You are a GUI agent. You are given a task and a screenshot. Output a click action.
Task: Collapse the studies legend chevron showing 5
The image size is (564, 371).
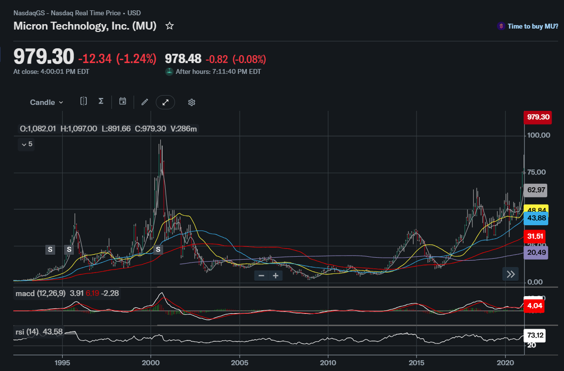26,144
